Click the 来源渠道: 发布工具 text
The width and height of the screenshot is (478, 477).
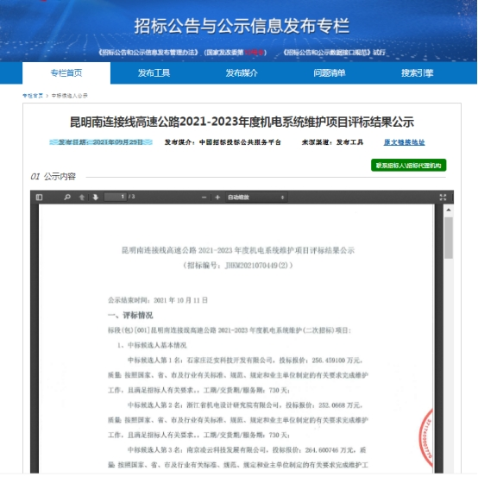(x=332, y=142)
